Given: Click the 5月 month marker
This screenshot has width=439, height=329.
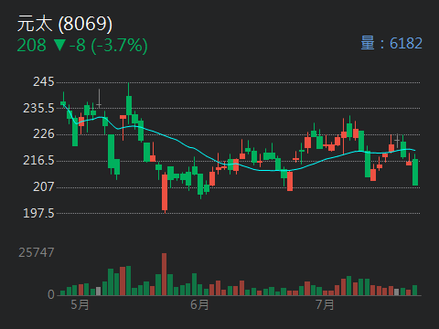Looking at the screenshot, I should (x=80, y=304).
